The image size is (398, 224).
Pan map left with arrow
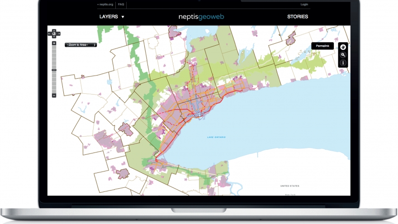click(49, 33)
